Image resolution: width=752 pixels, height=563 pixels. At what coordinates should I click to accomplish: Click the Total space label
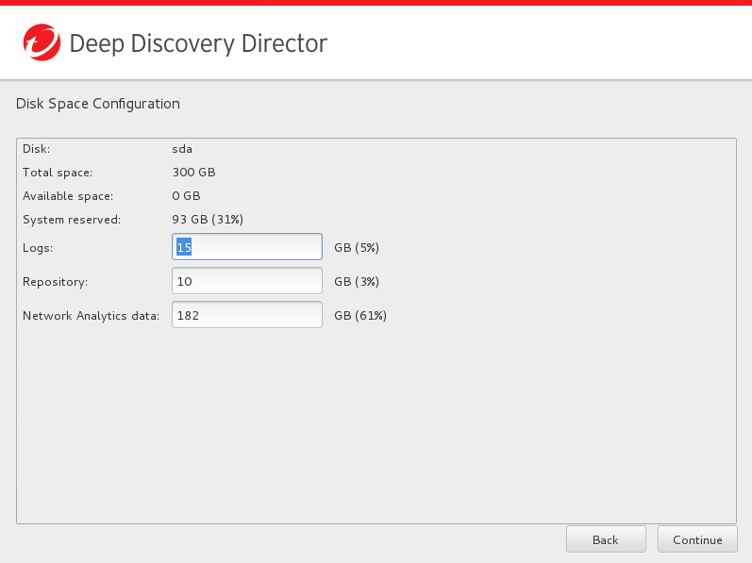[x=58, y=173]
